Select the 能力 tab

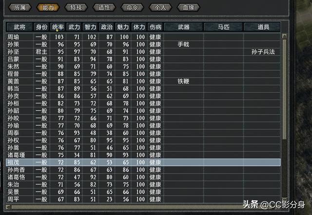[x=48, y=8]
